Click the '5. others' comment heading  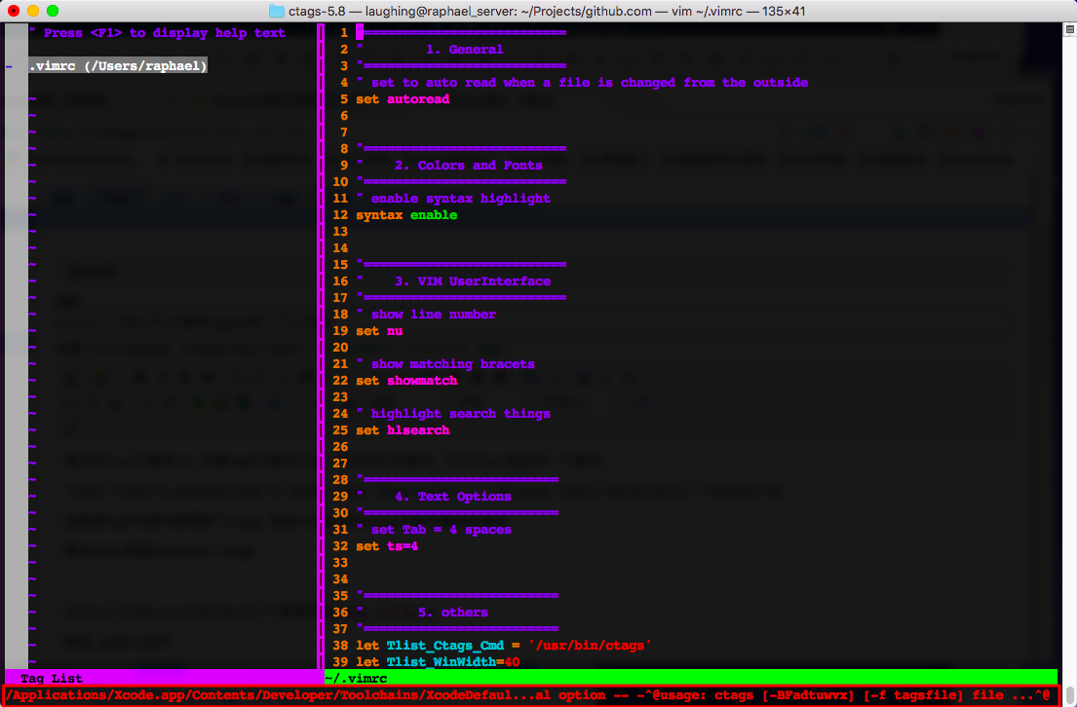452,613
